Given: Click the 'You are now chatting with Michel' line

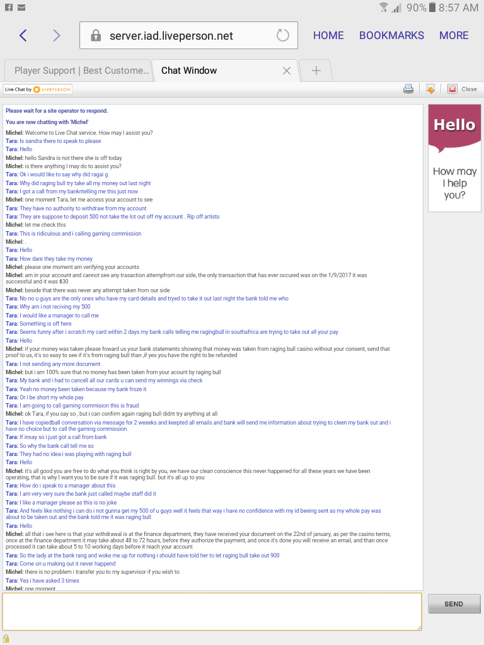Looking at the screenshot, I should [47, 122].
